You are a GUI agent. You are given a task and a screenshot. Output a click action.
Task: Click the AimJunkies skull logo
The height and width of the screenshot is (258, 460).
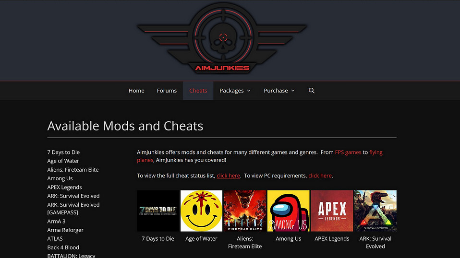point(222,38)
